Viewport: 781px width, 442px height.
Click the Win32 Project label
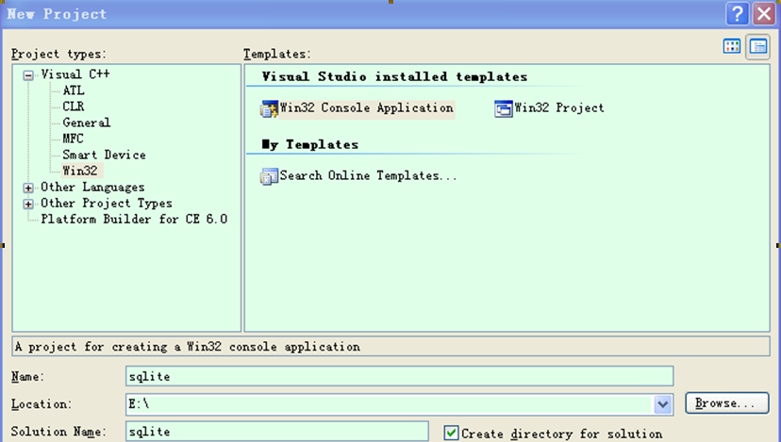(x=558, y=108)
